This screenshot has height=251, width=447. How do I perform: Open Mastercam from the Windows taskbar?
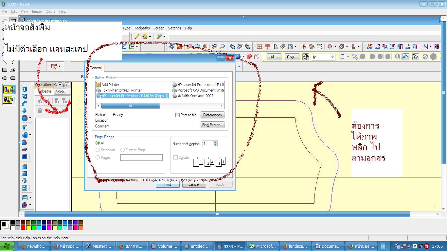click(x=98, y=246)
